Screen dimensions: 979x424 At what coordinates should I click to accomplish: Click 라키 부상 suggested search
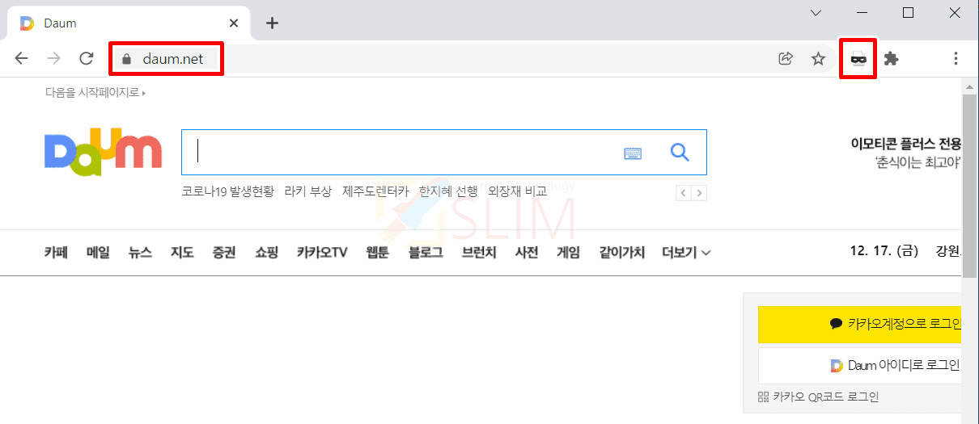click(308, 191)
